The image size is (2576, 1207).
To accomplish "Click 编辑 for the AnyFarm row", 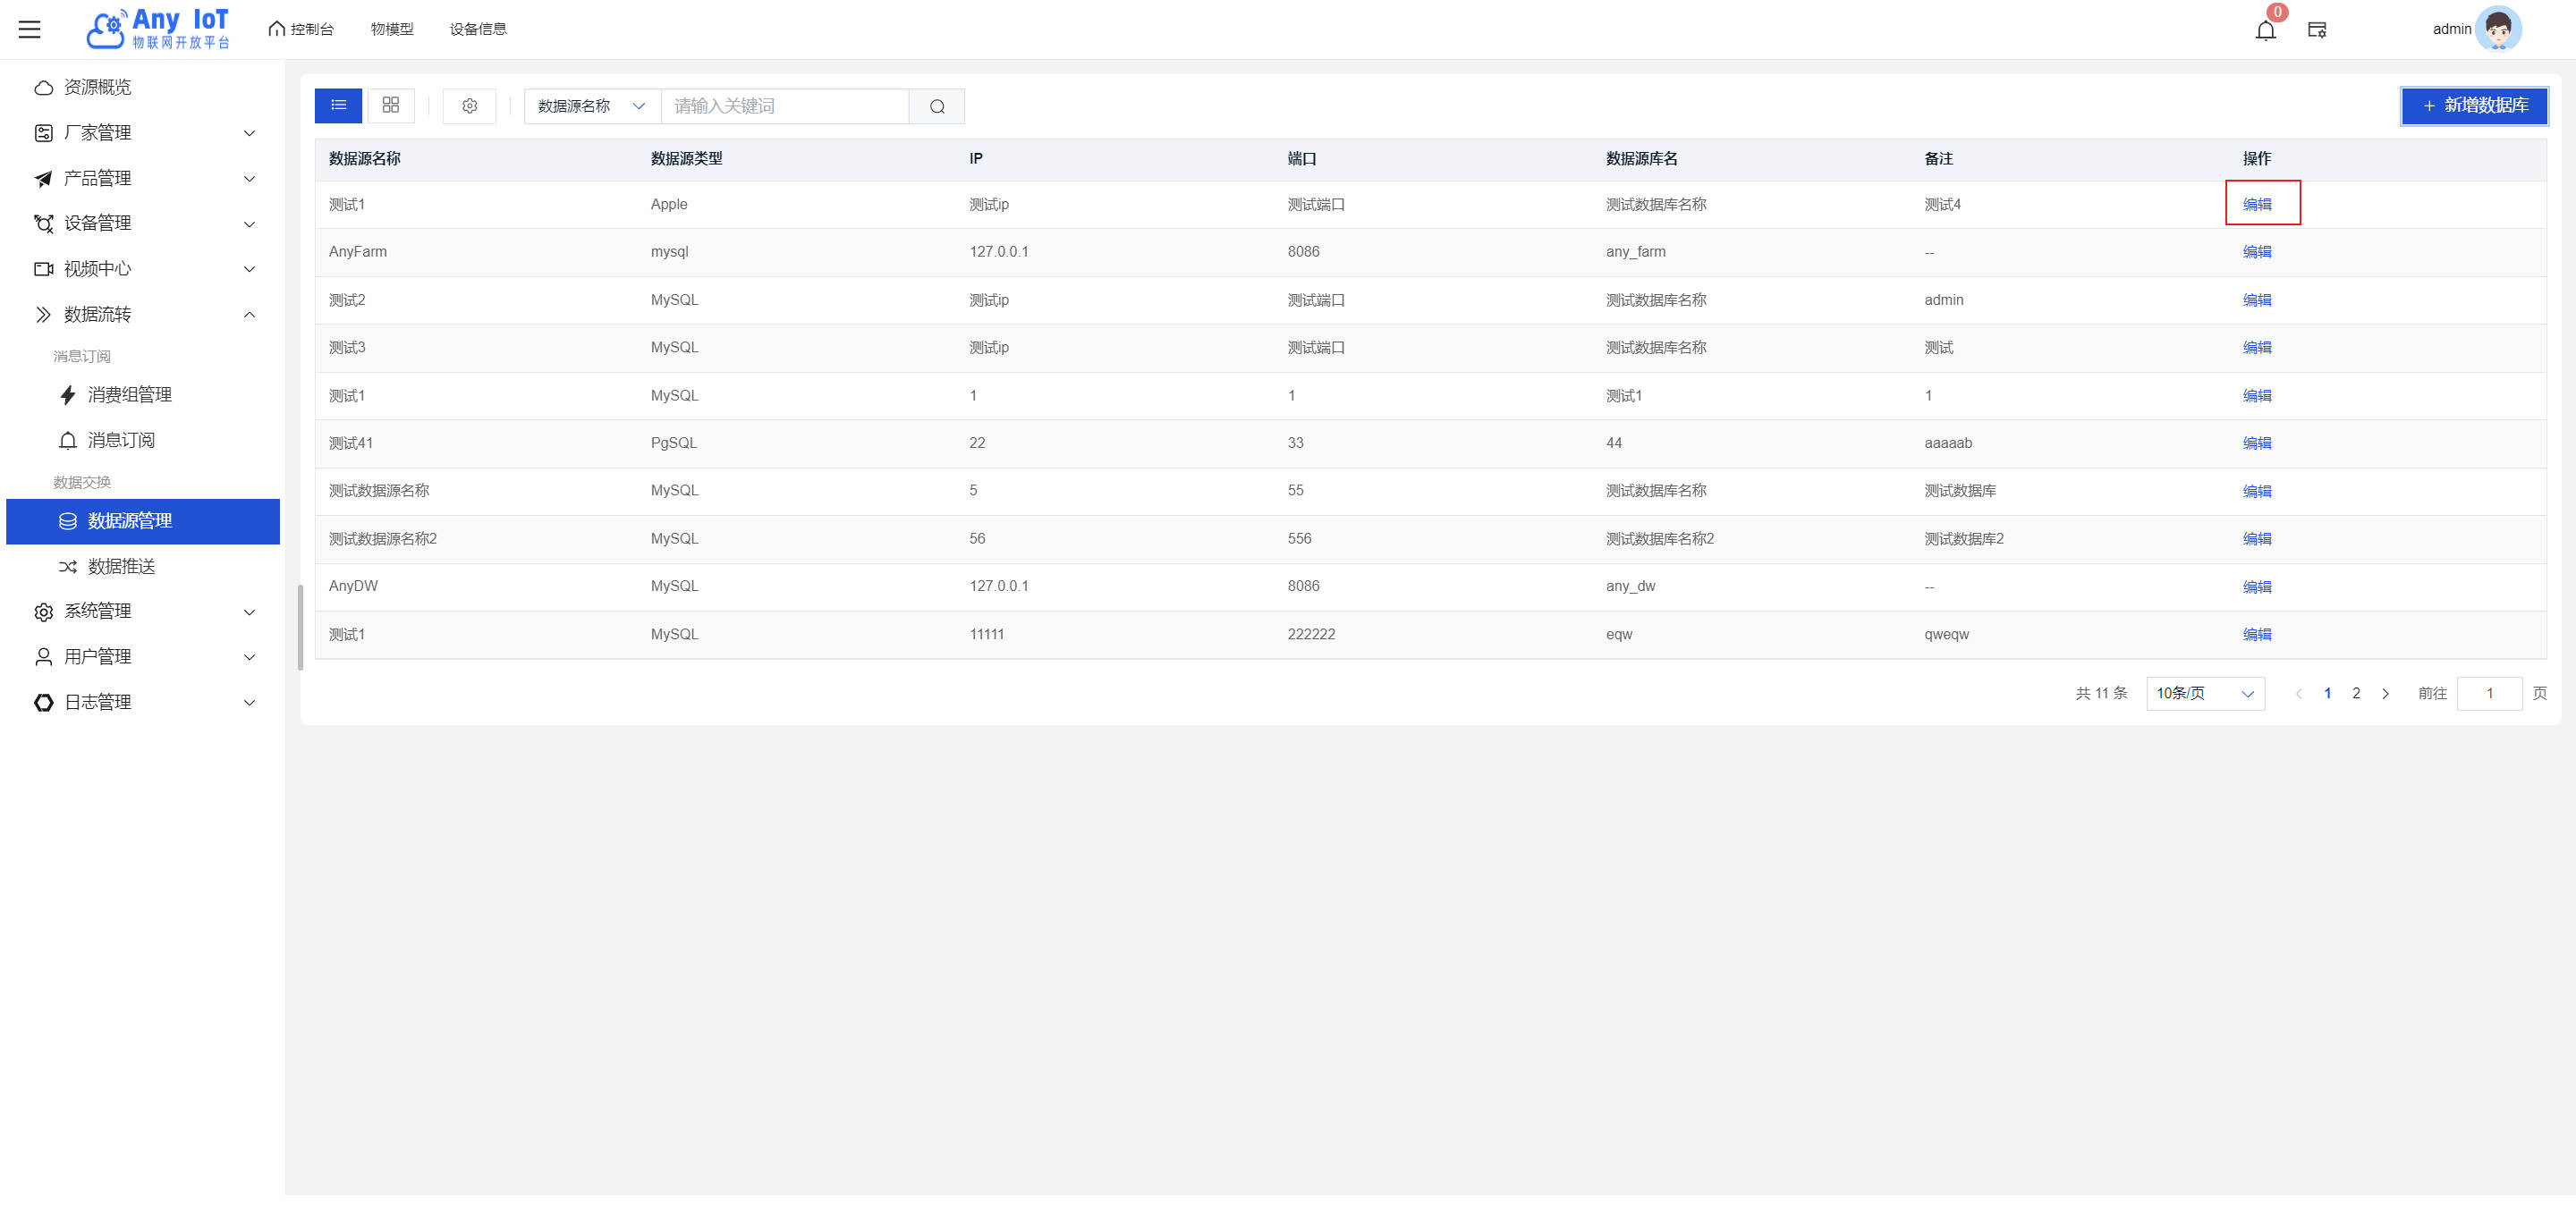I will (2256, 252).
